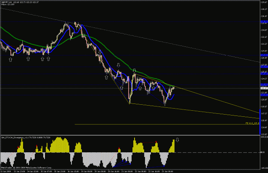Click the 117.27 price scale label
Screen dimensions: 268x173
(x=264, y=113)
